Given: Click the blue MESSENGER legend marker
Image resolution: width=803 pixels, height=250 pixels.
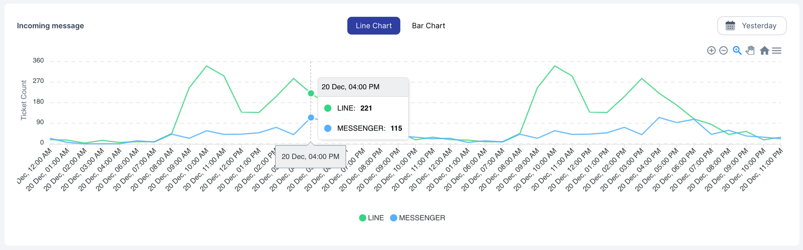Looking at the screenshot, I should 393,218.
